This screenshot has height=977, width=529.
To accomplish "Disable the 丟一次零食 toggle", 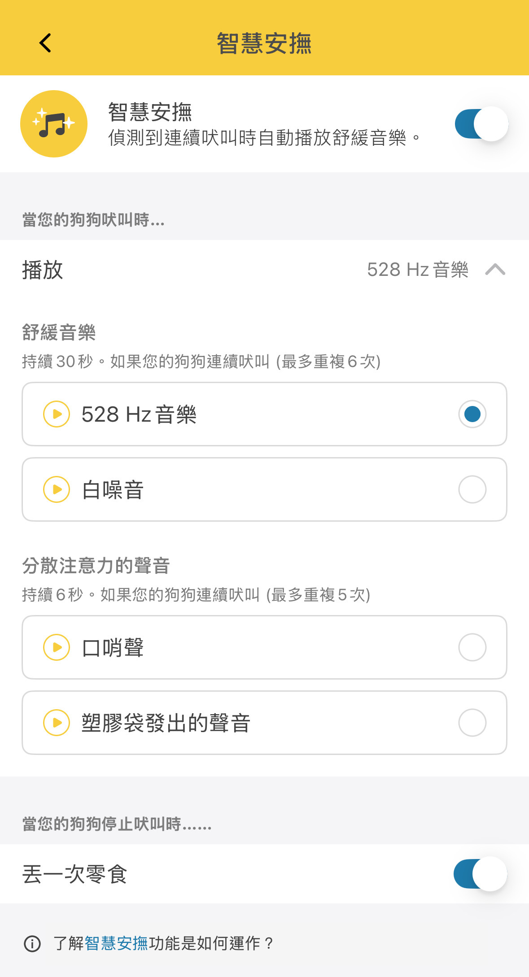I will (x=480, y=874).
